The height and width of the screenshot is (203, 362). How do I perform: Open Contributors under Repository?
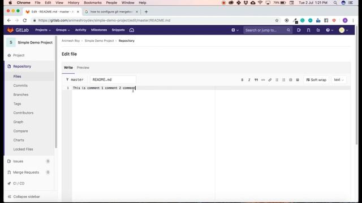click(x=23, y=113)
